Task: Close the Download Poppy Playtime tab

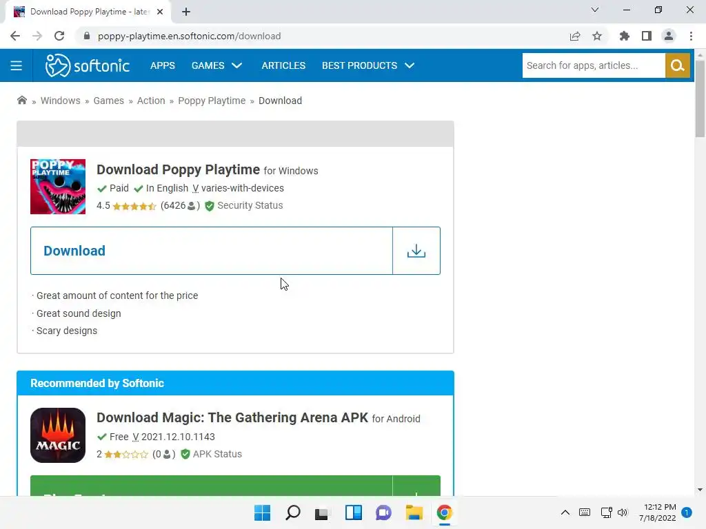Action: (160, 12)
